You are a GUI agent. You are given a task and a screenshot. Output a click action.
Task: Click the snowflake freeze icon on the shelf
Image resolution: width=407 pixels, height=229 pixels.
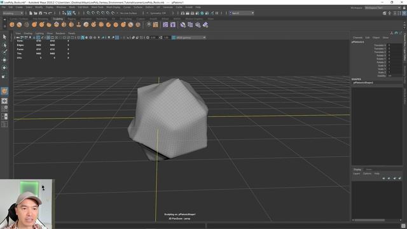coord(149,25)
